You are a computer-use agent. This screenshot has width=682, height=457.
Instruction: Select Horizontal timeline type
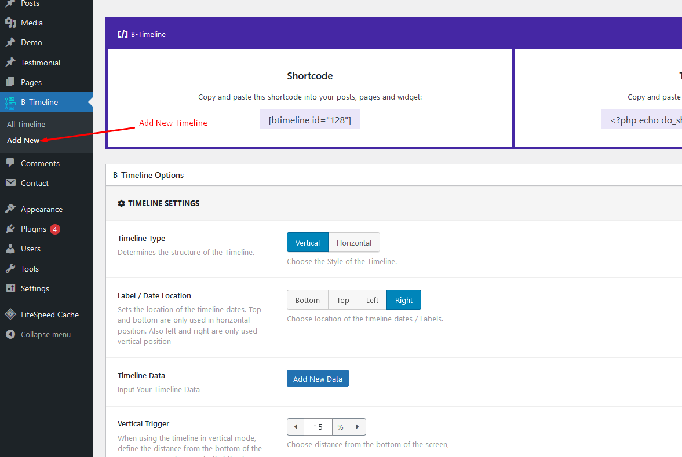353,243
